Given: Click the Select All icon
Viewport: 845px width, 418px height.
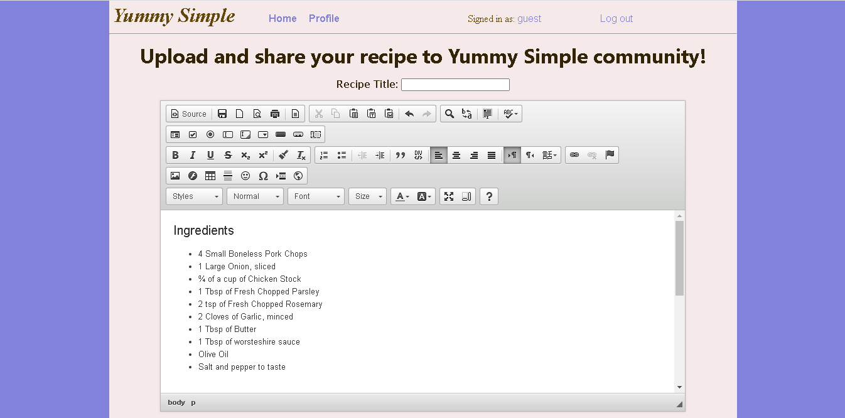Looking at the screenshot, I should pyautogui.click(x=487, y=114).
